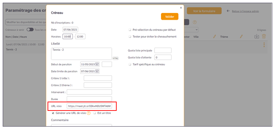Click the URL visio field with meet.jit.si link
This screenshot has height=130, width=274.
89,106
